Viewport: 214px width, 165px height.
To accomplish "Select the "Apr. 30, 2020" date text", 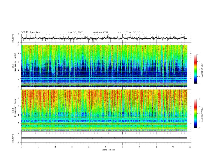I will (x=75, y=32).
